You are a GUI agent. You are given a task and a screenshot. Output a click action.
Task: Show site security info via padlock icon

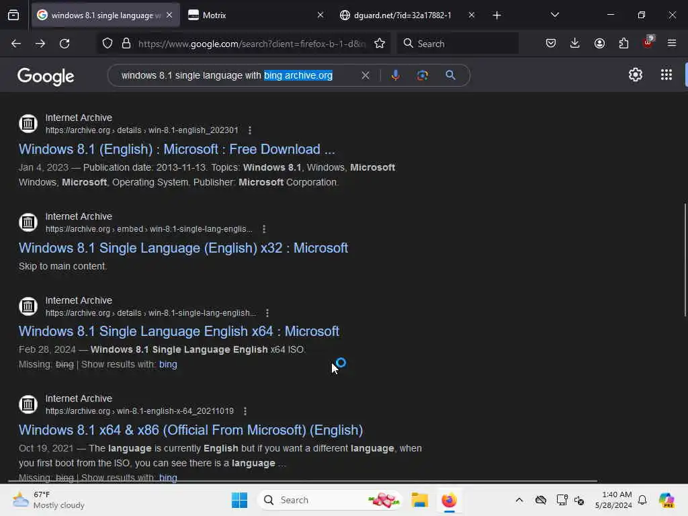(126, 44)
